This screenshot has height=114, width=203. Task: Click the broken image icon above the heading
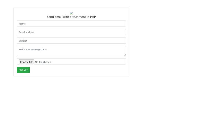point(71,13)
